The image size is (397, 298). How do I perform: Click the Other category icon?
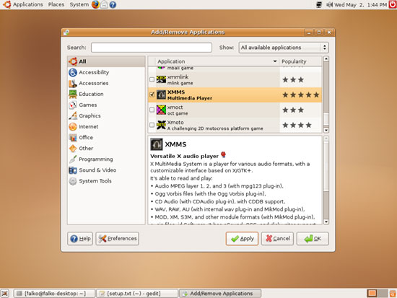(73, 149)
